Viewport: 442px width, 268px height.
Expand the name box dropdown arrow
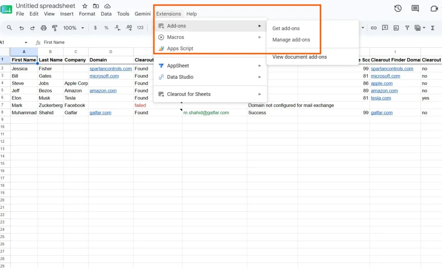[26, 42]
